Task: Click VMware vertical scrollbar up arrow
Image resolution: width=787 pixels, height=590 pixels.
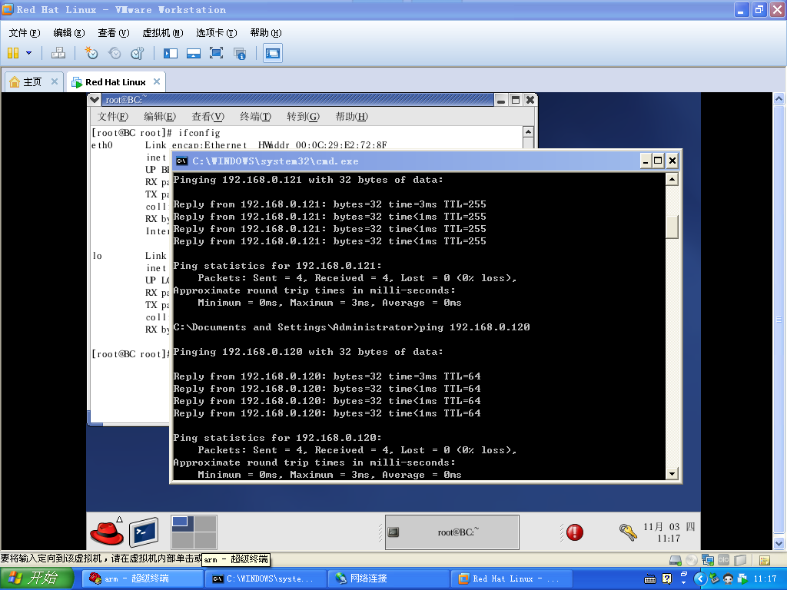Action: 779,98
